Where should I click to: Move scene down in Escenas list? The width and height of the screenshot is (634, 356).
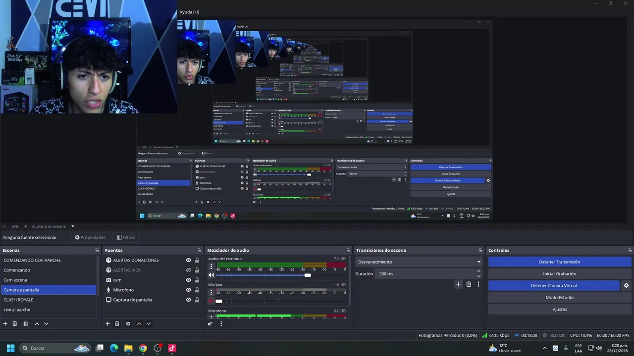[x=46, y=324]
